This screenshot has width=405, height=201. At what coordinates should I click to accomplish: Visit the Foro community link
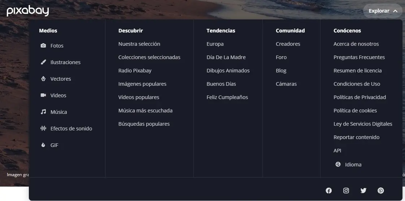[x=281, y=57]
